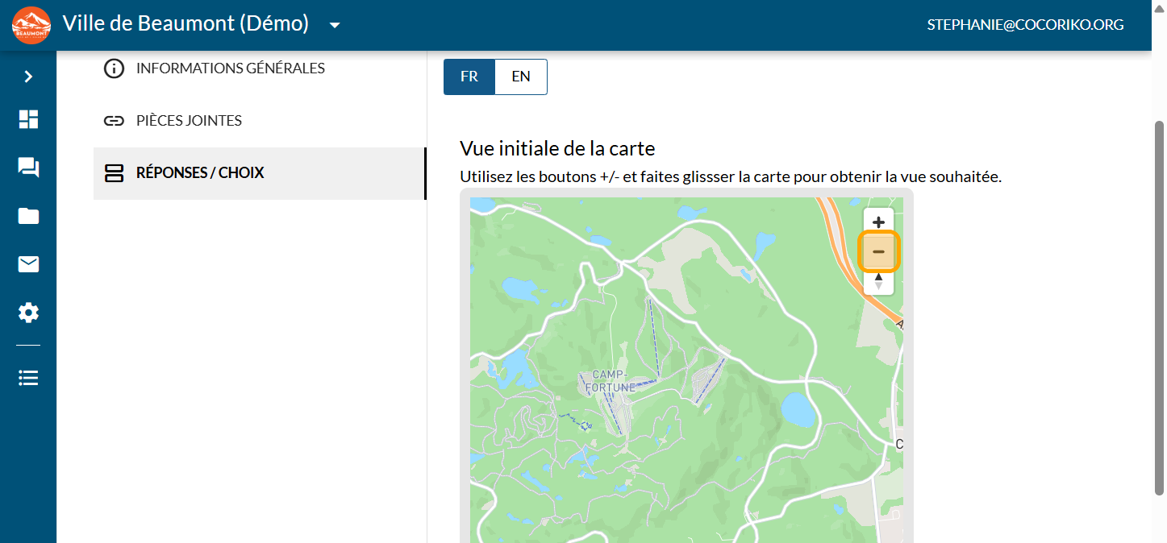Open the settings gear in sidebar
This screenshot has width=1167, height=543.
point(28,313)
